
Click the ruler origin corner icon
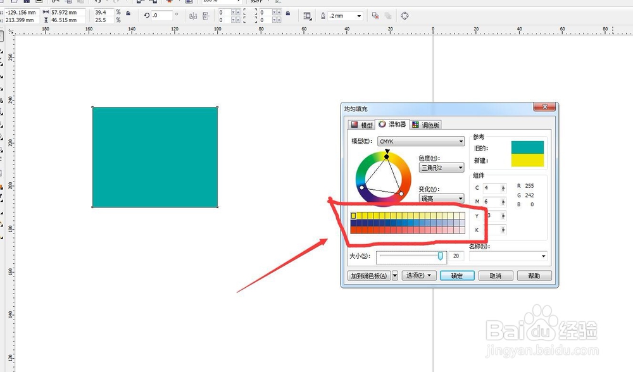11,30
